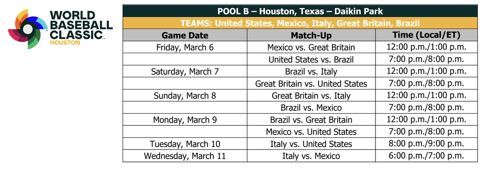The width and height of the screenshot is (484, 170).
Task: Select the Friday, March 6 date cell
Action: (x=185, y=48)
